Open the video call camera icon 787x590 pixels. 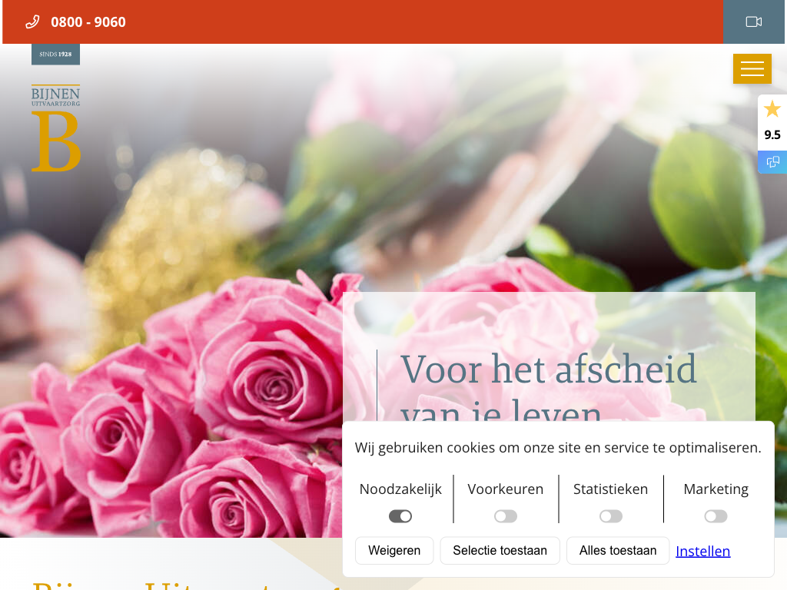pyautogui.click(x=754, y=22)
